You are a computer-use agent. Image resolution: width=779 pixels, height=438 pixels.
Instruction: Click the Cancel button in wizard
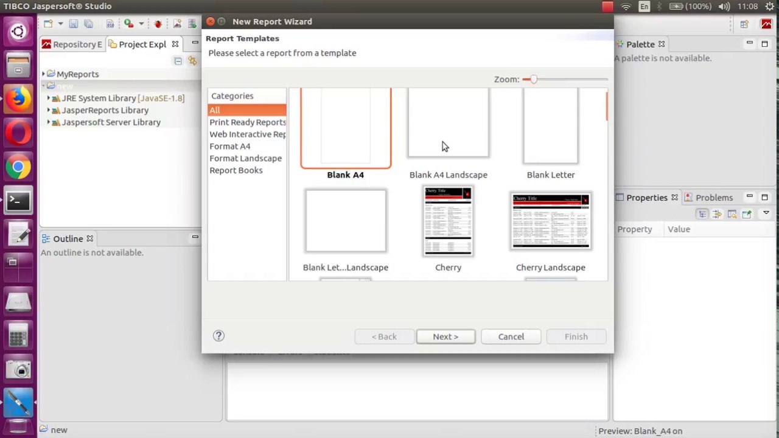[511, 336]
